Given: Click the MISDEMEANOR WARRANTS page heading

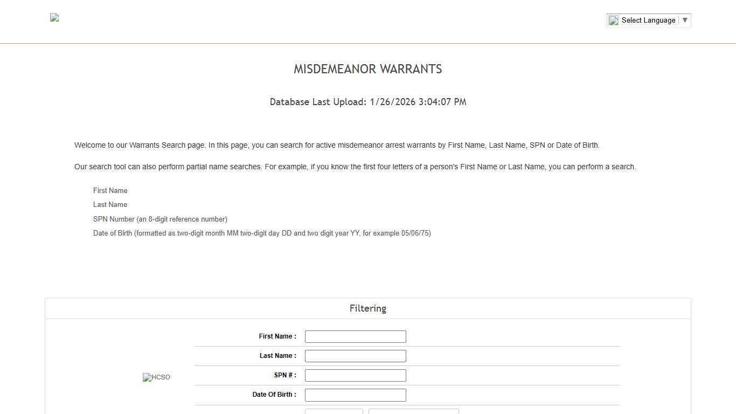Looking at the screenshot, I should (367, 69).
